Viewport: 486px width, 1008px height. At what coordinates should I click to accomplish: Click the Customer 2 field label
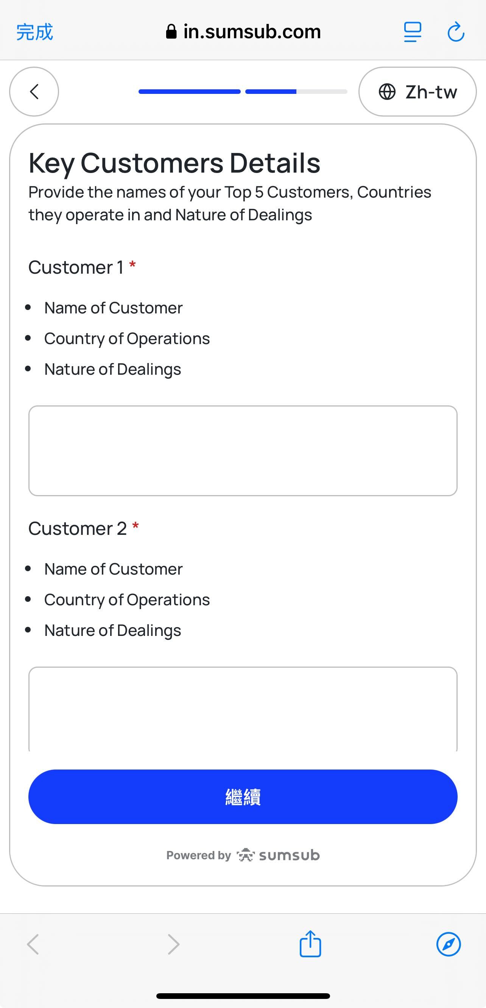78,529
